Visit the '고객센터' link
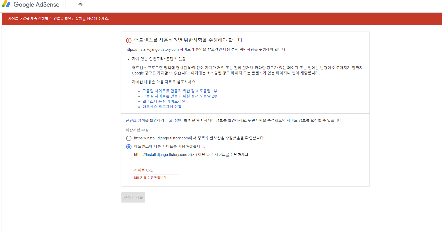Viewport: 442px width, 232px height. 176,120
